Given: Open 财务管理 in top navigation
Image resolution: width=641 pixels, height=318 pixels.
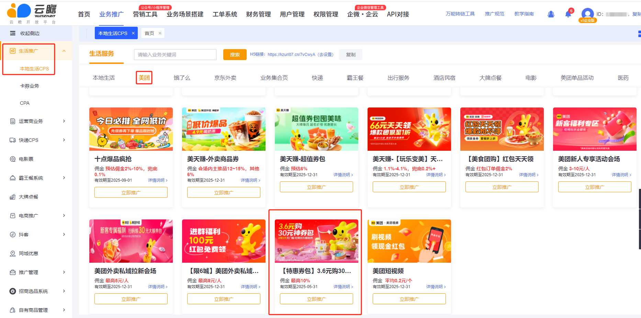Looking at the screenshot, I should click(258, 14).
